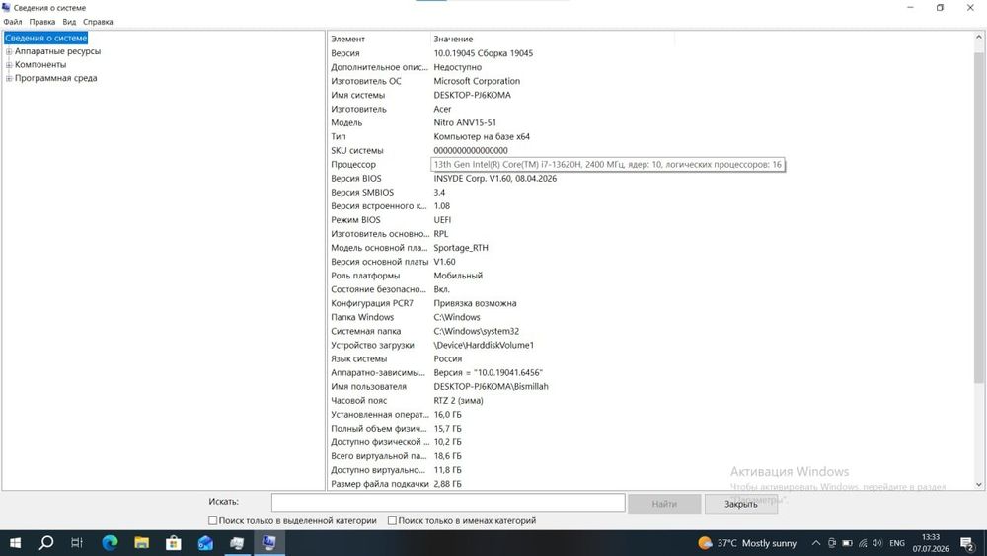Open the volume speaker control
This screenshot has height=556, width=987.
click(876, 543)
